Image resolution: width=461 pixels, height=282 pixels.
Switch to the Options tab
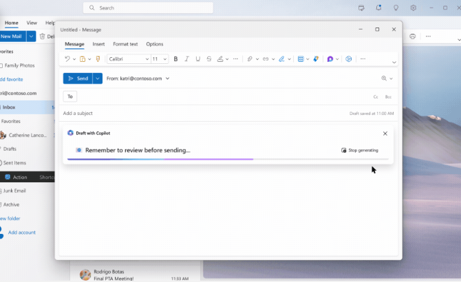pos(155,44)
